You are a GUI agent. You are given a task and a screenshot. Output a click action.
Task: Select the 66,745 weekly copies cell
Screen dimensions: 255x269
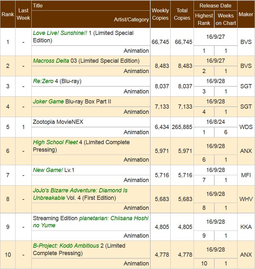pyautogui.click(x=160, y=42)
